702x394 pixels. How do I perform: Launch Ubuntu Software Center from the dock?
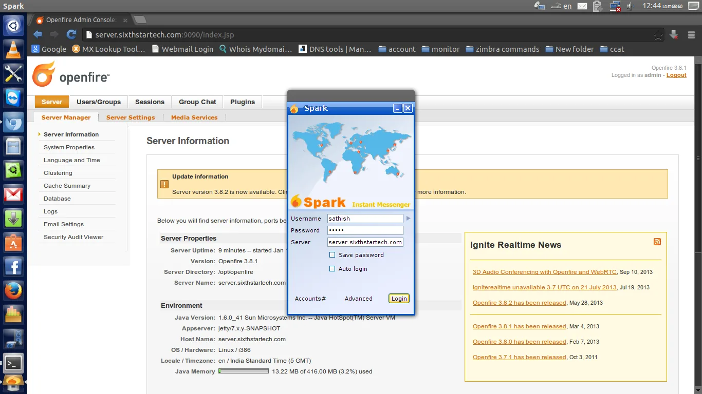[x=13, y=243]
